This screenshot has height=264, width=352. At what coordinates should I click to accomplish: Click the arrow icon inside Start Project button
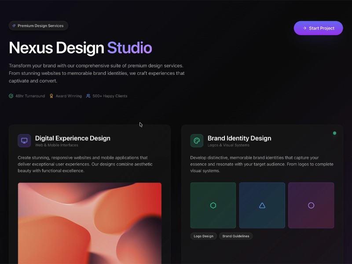coord(304,28)
